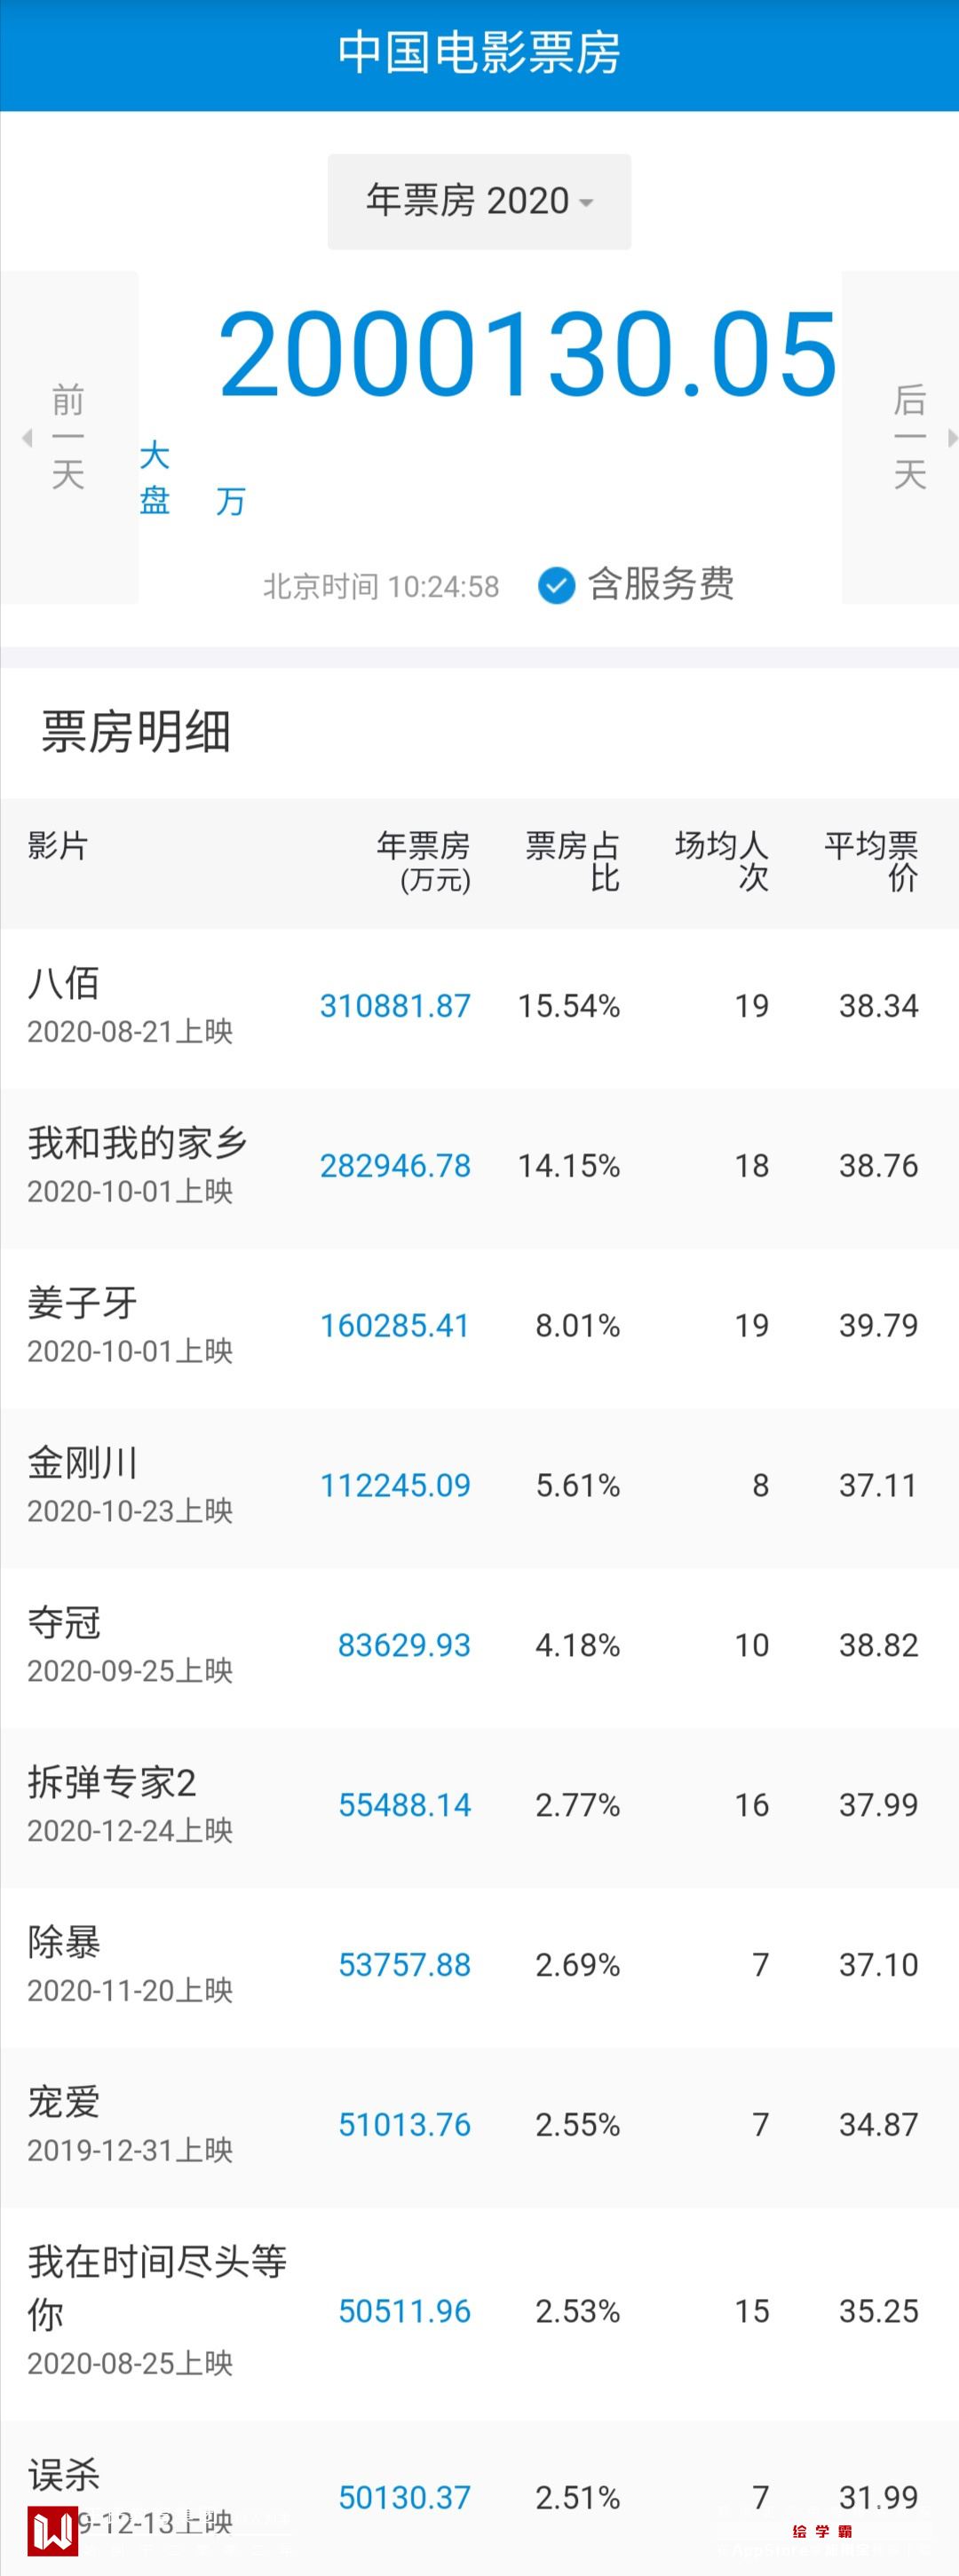Click the 平均票价 column header
Viewport: 959px width, 2576px height.
pos(871,861)
